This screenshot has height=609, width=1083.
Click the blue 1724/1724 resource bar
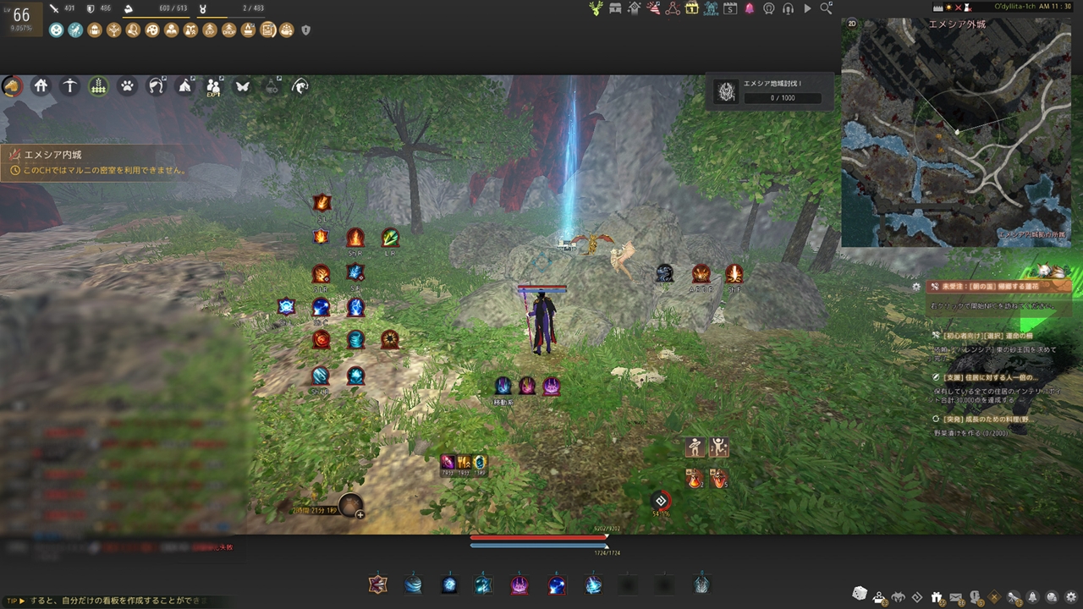pyautogui.click(x=539, y=546)
